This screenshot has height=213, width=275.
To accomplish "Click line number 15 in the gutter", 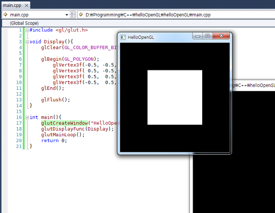I will (x=19, y=112).
